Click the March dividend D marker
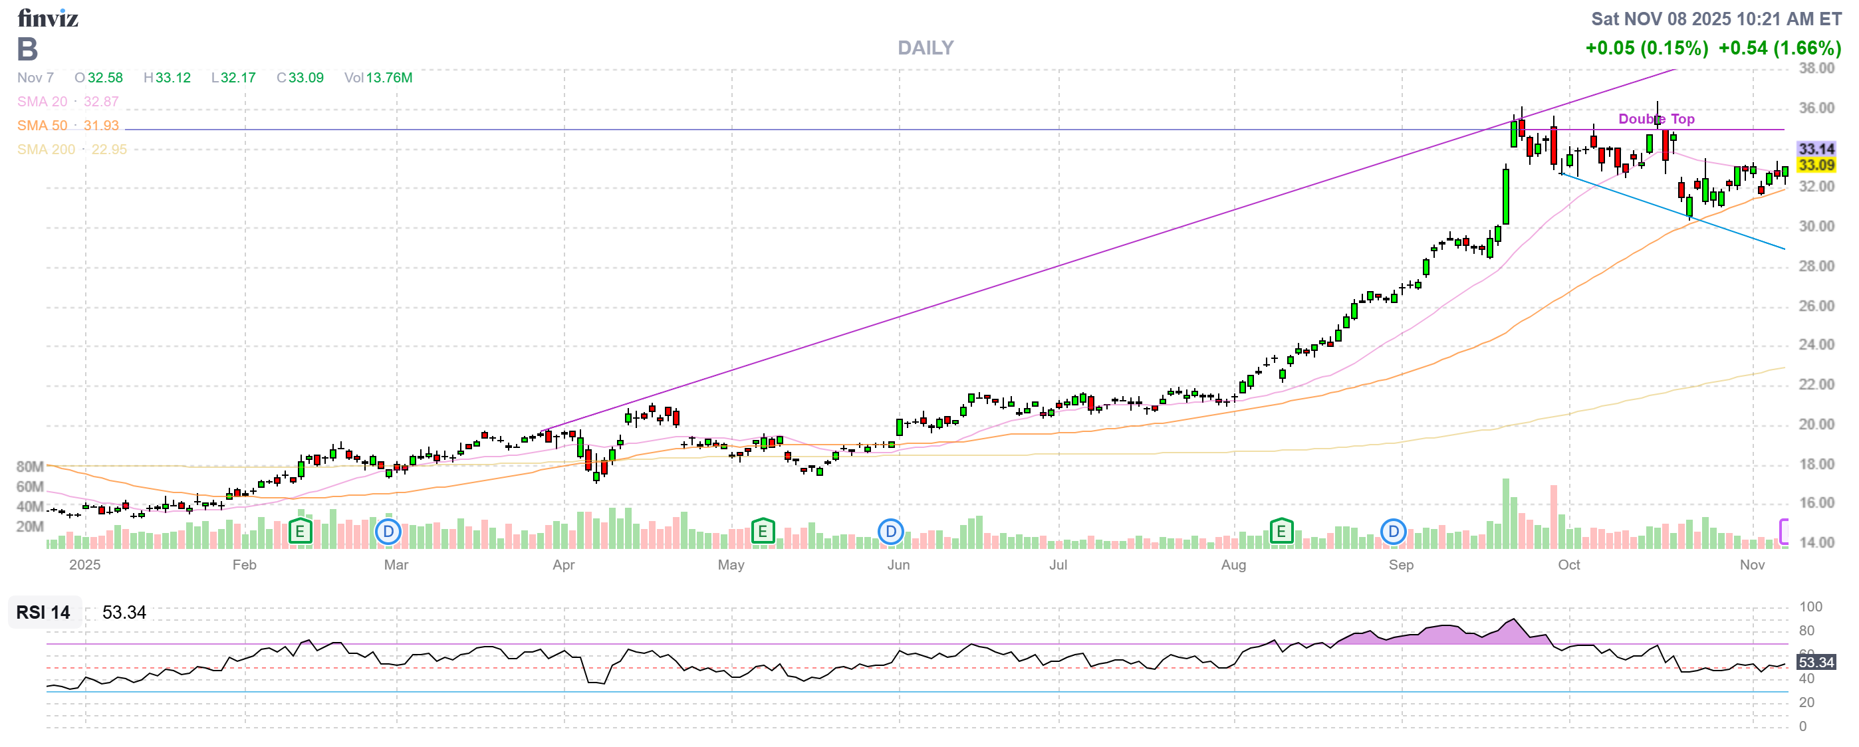1859x747 pixels. pyautogui.click(x=388, y=532)
